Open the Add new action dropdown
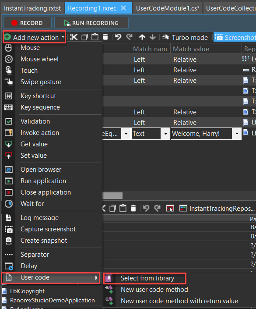This screenshot has height=312, width=256. click(35, 37)
